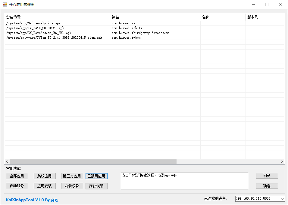The width and height of the screenshot is (288, 205).
Task: Click 浏览 to browse for apk
Action: click(267, 176)
